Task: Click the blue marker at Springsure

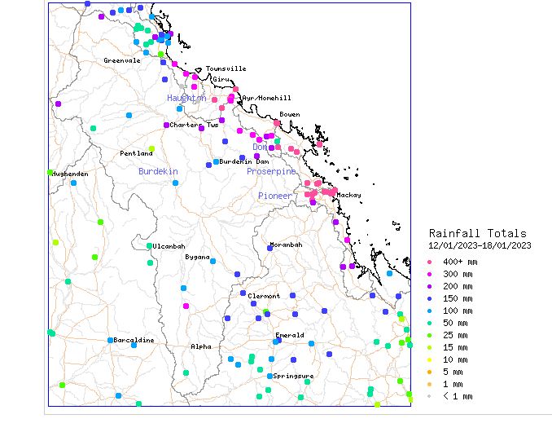Action: click(270, 376)
